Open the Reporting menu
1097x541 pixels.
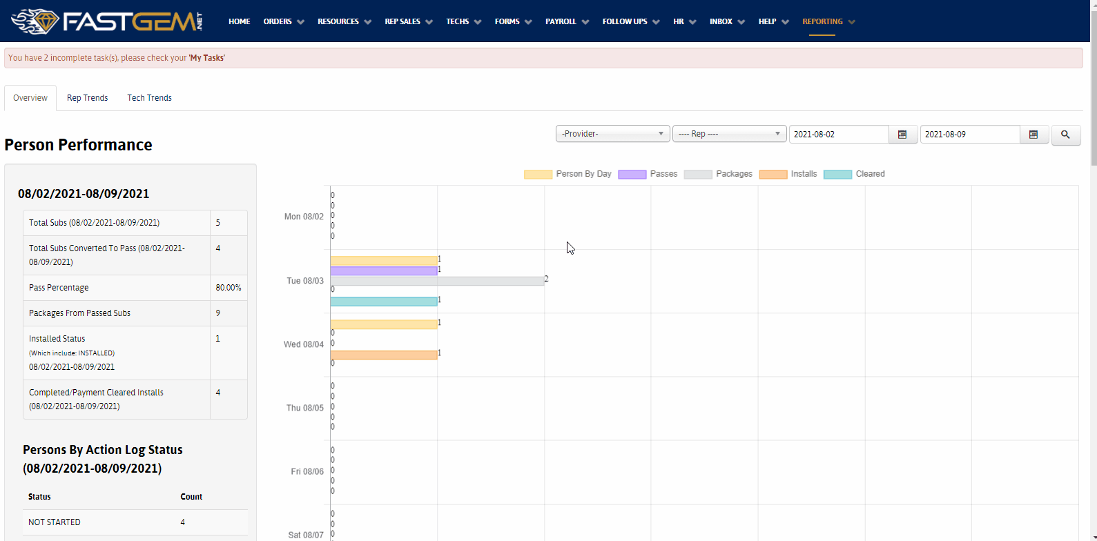coord(828,21)
